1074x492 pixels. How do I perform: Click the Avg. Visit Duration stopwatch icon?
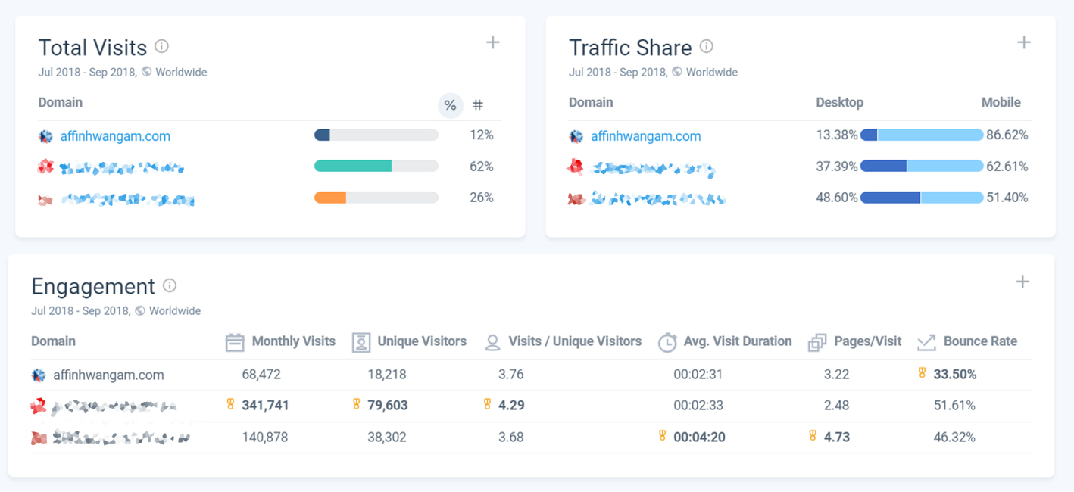(667, 342)
